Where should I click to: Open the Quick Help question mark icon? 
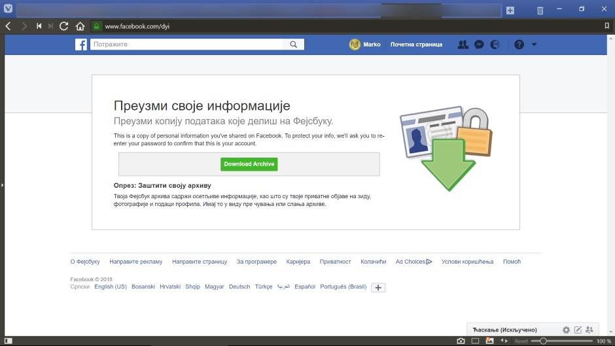point(519,44)
